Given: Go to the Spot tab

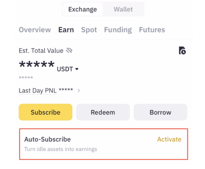Looking at the screenshot, I should point(89,30).
